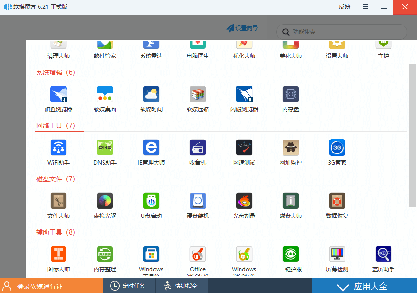Launch 系统雷达 from top row
The height and width of the screenshot is (293, 417).
pos(151,45)
